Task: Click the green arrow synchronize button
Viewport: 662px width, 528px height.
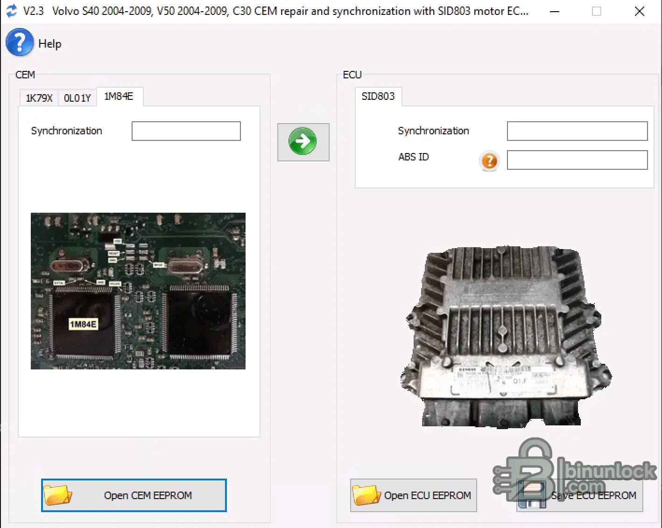Action: coord(303,142)
